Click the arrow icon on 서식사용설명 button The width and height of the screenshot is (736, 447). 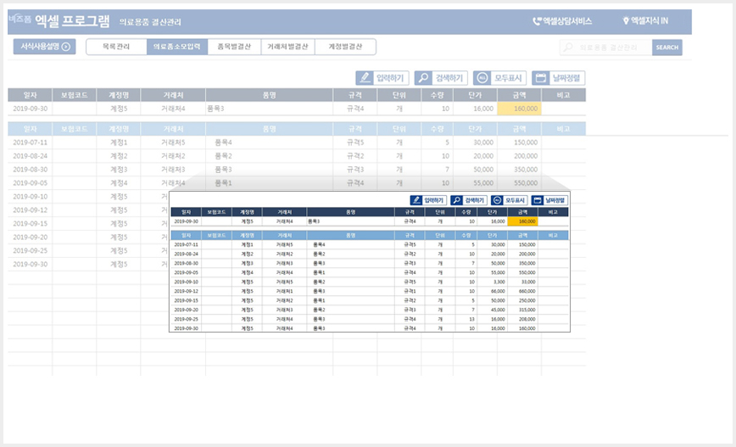coord(66,47)
